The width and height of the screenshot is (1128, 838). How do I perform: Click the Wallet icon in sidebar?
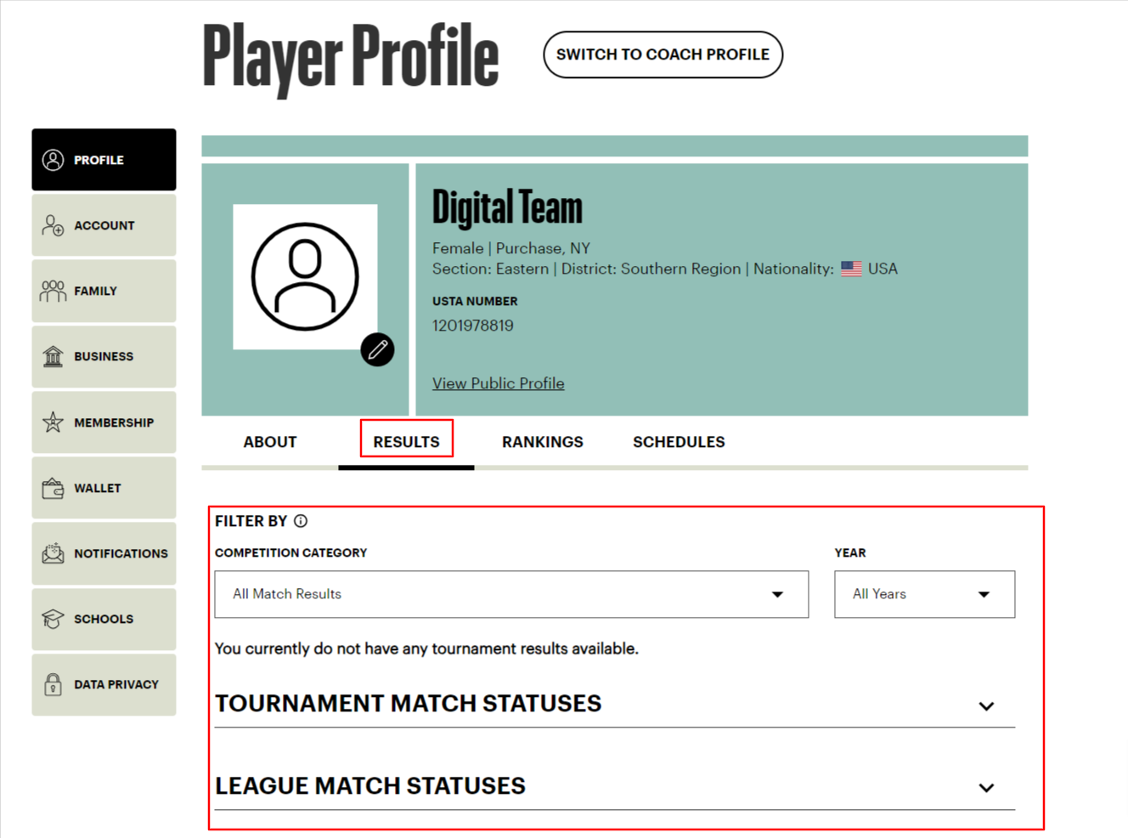[53, 488]
